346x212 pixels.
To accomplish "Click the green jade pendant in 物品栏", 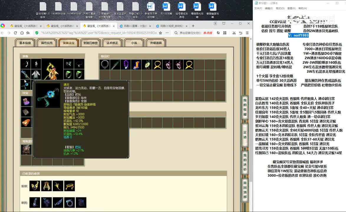I will (x=147, y=65).
